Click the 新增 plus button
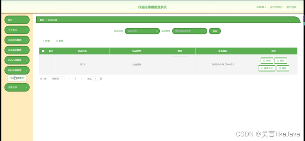Screen dimensions: 305x141 (46, 41)
